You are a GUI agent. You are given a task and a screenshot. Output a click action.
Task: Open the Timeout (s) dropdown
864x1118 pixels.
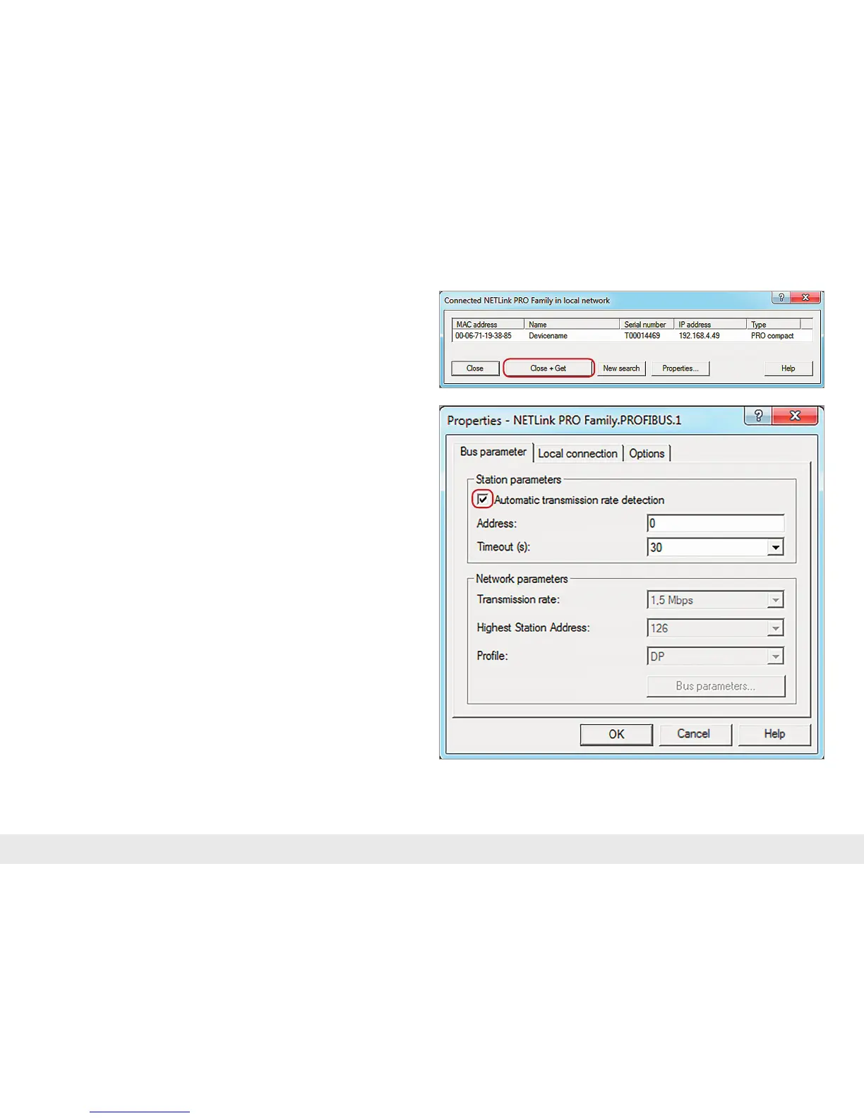coord(776,547)
